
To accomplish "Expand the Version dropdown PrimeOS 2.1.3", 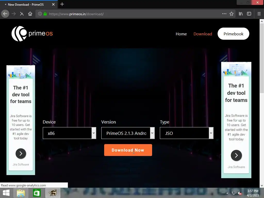I will (x=128, y=133).
